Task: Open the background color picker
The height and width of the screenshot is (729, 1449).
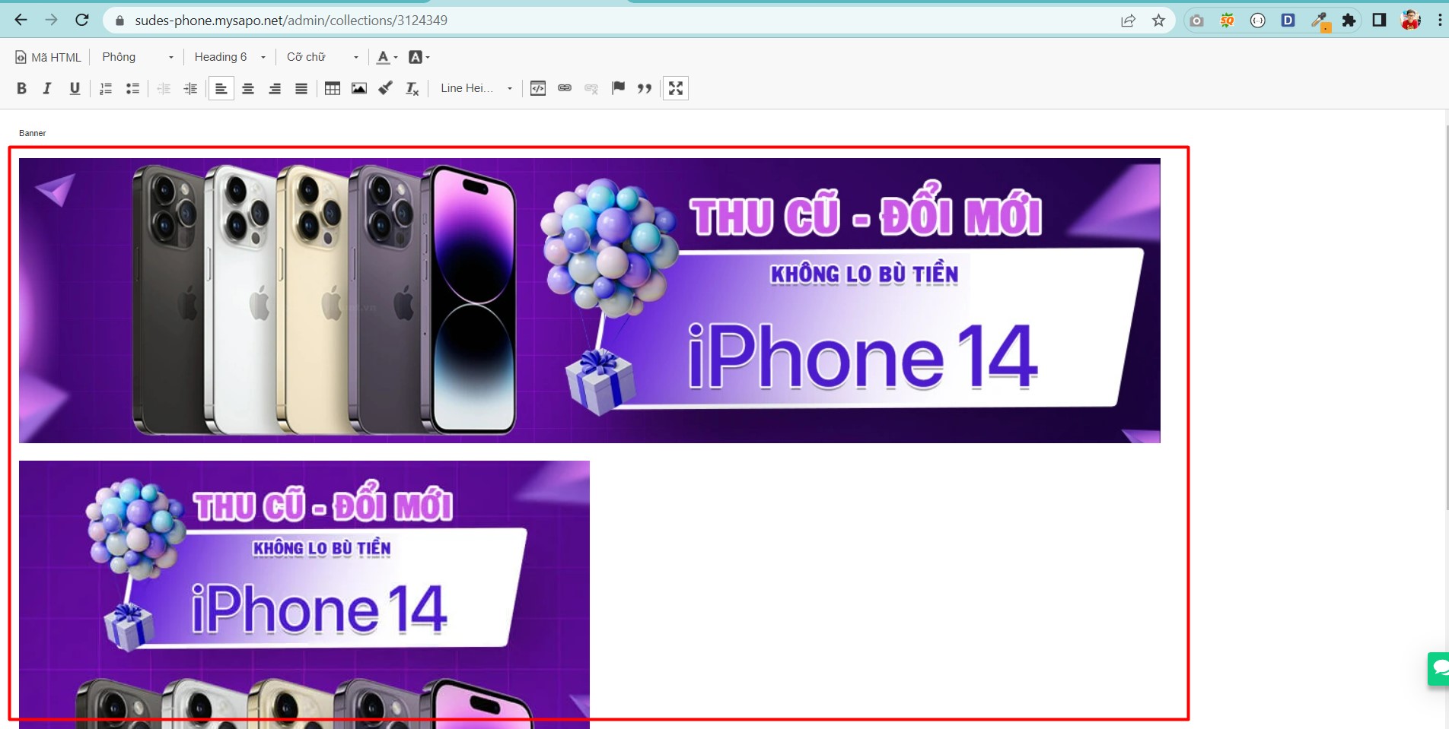Action: pos(419,57)
